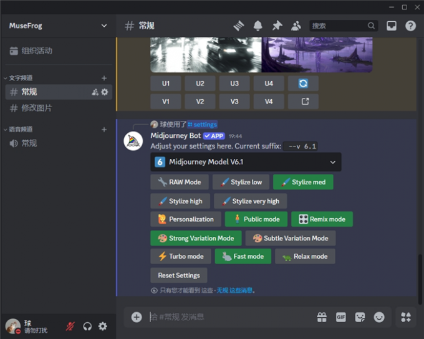This screenshot has height=339, width=424.
Task: Upscale image with U3 button
Action: [x=234, y=84]
